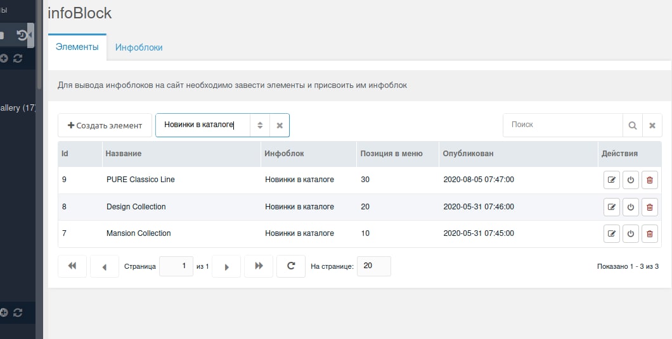Viewport: 672px width, 339px height.
Task: Click the Создать элемент button
Action: click(105, 125)
